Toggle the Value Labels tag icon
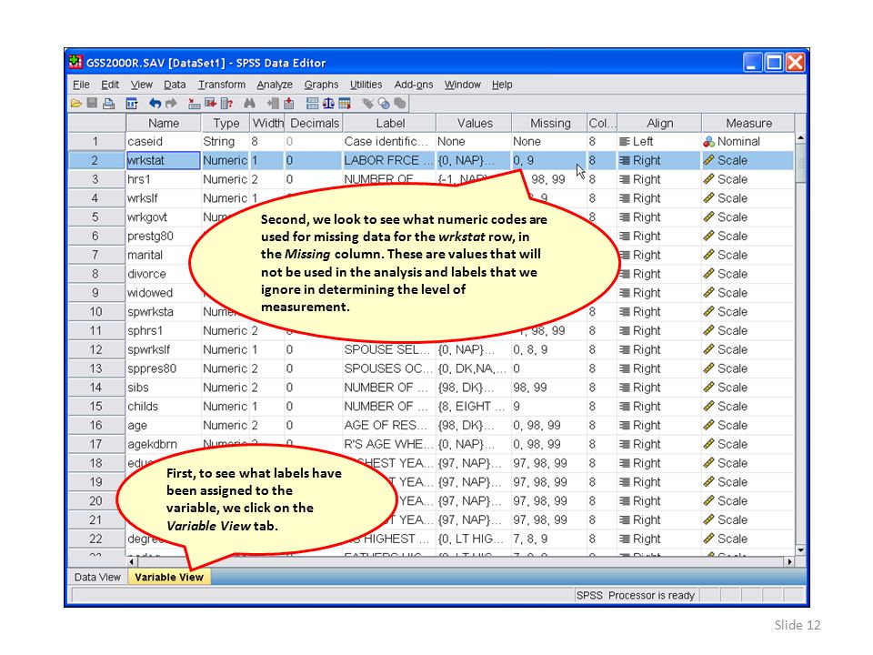The width and height of the screenshot is (873, 655). pyautogui.click(x=367, y=103)
